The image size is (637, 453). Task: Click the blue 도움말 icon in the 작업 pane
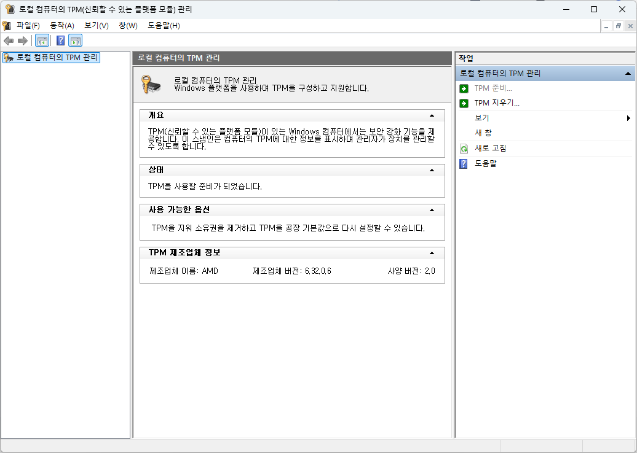(463, 163)
